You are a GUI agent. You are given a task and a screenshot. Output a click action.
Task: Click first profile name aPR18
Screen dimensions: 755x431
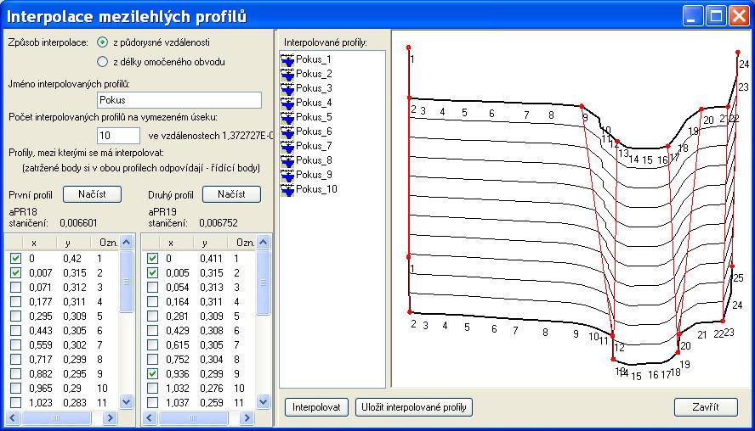23,212
